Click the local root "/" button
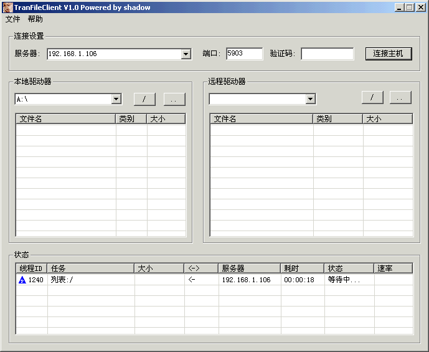Screen dimensions: 429x352 pyautogui.click(x=144, y=99)
